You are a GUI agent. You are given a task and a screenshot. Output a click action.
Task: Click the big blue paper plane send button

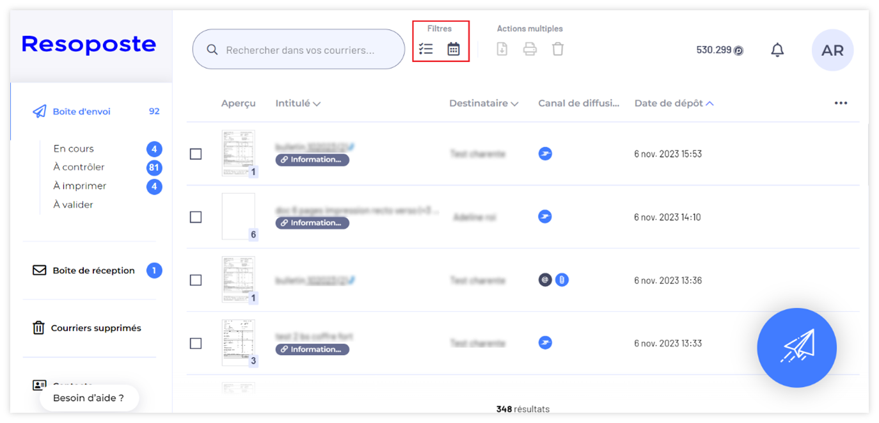pyautogui.click(x=796, y=347)
